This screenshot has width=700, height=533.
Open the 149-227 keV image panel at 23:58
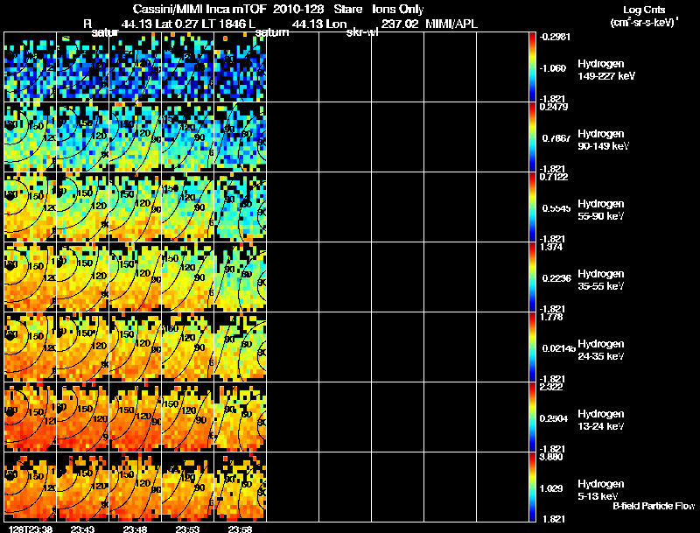[240, 67]
